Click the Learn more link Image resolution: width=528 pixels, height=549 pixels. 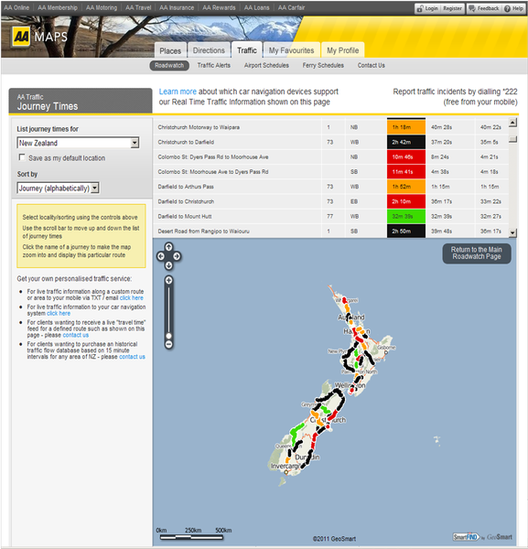[178, 91]
